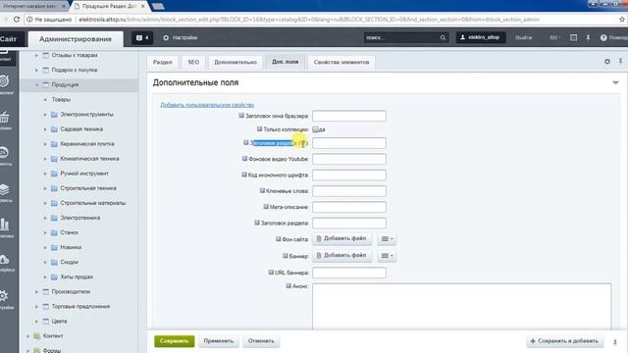Click Сохранить green button

coord(175,341)
